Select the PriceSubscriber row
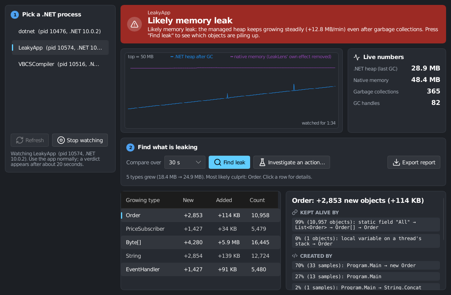 point(200,229)
